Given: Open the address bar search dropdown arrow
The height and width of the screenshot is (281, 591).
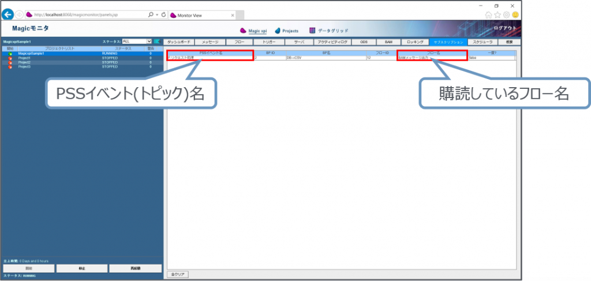Looking at the screenshot, I should click(156, 14).
